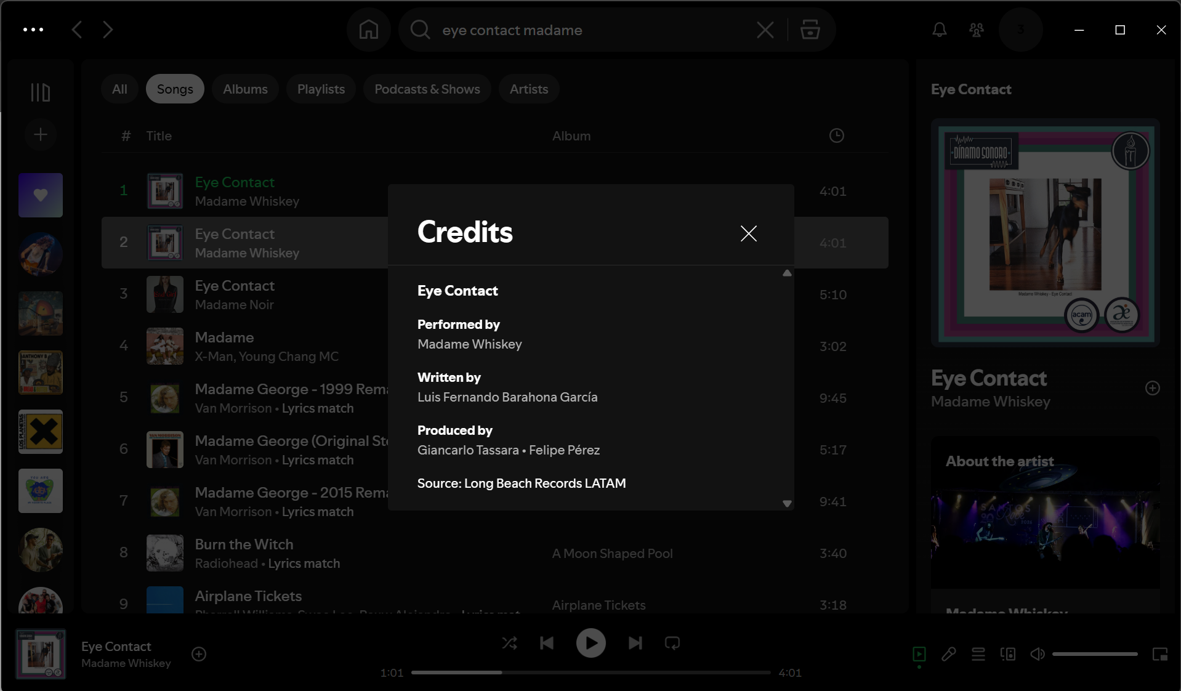
Task: Open the Home page
Action: [x=369, y=30]
